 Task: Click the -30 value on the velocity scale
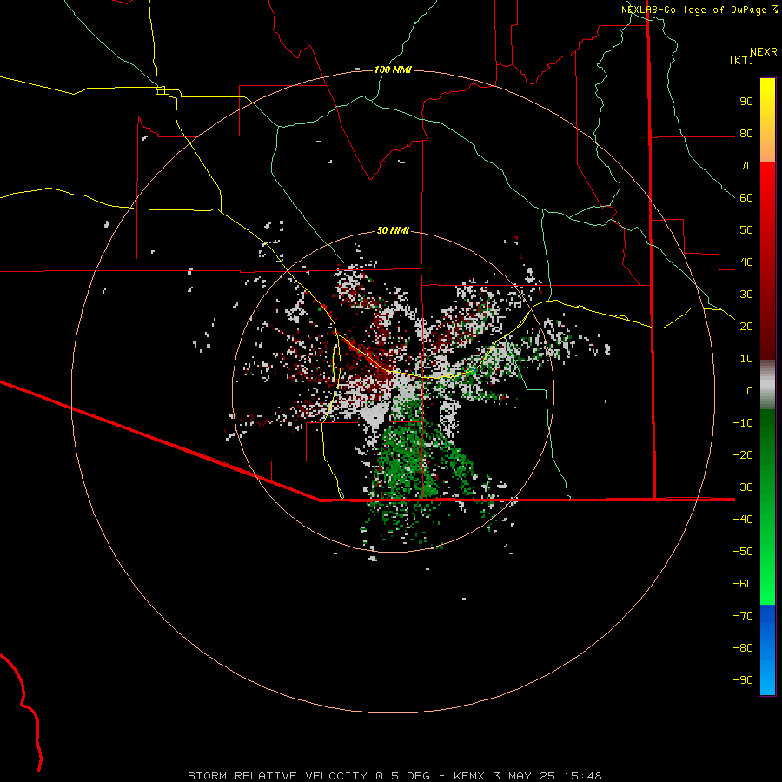pyautogui.click(x=743, y=487)
